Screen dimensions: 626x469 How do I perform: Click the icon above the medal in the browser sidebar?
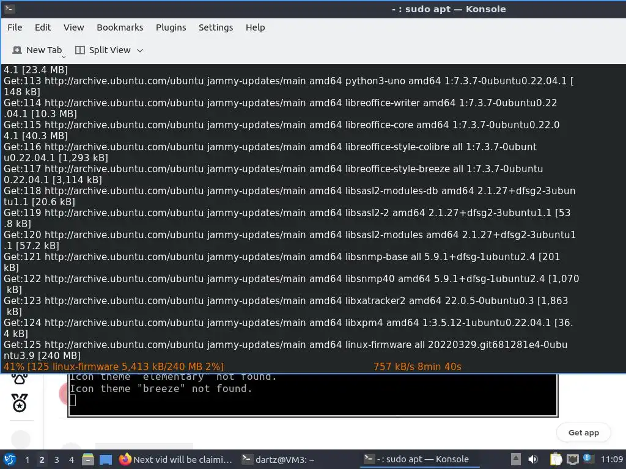click(x=20, y=379)
